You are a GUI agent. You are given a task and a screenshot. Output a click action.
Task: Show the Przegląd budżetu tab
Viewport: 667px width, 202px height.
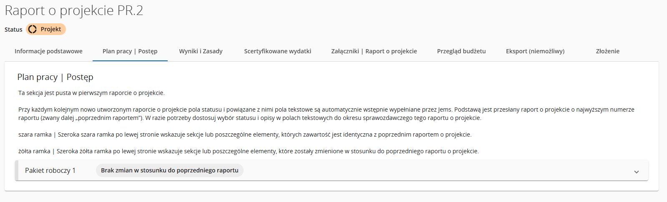point(461,51)
